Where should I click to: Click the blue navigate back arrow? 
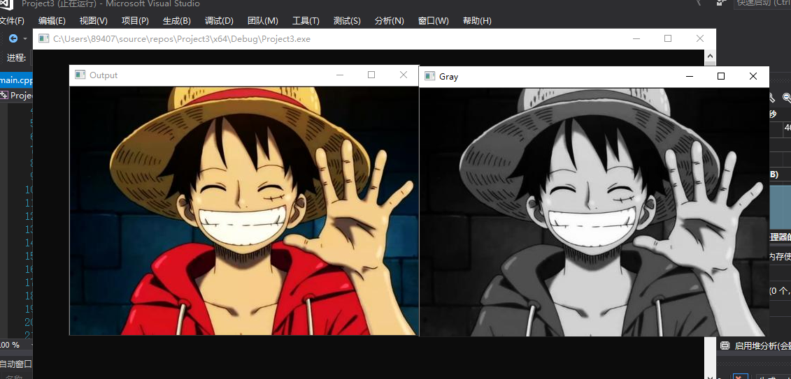tap(13, 38)
